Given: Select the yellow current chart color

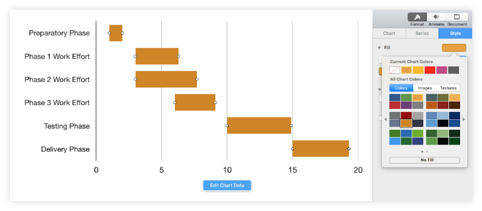Looking at the screenshot, I should tap(418, 70).
